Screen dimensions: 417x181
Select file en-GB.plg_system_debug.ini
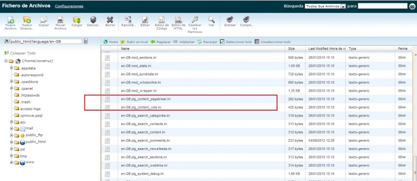click(x=142, y=174)
